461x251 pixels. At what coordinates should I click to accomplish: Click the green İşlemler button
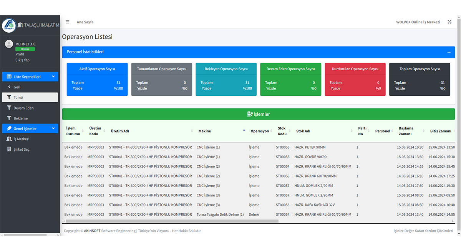coord(258,114)
